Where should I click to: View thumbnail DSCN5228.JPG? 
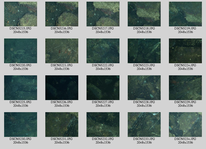coord(144,88)
